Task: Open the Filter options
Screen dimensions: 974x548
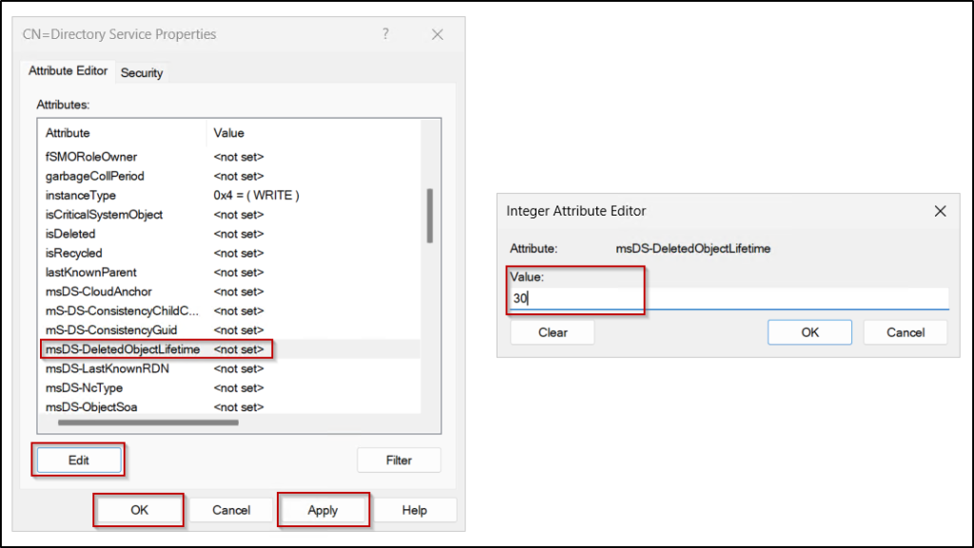Action: click(399, 460)
